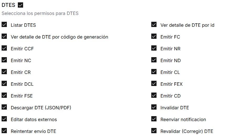Uncheck the Emitir FEX checkbox
This screenshot has width=229, height=140.
click(x=154, y=84)
